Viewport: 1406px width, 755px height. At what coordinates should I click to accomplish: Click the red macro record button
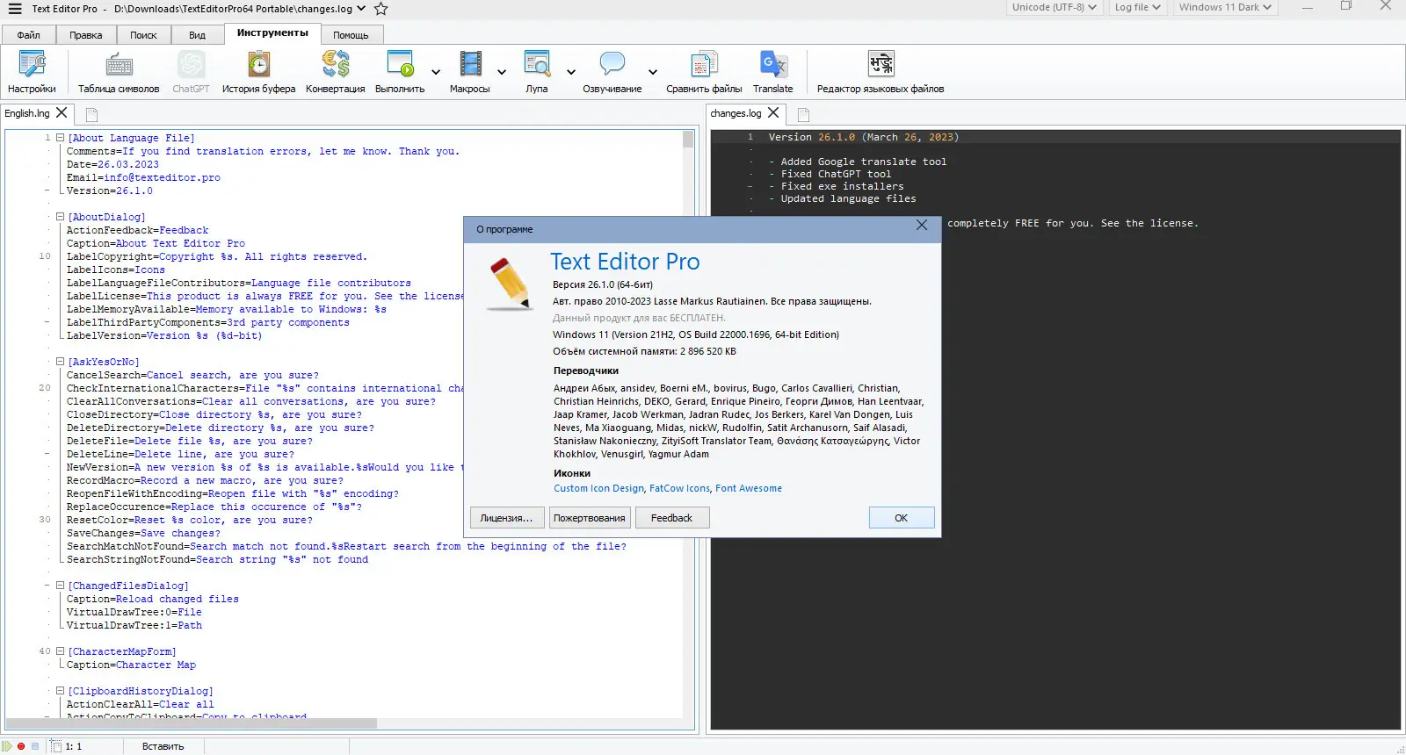click(x=21, y=746)
